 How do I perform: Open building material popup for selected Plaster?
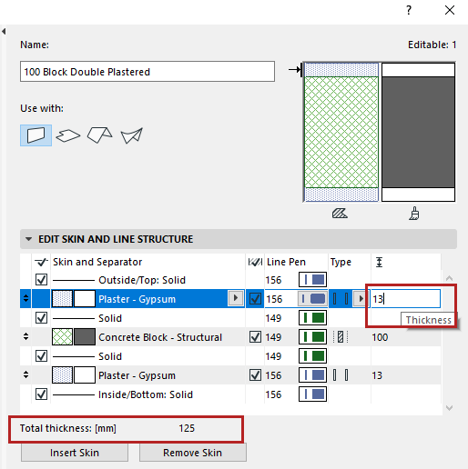[236, 298]
